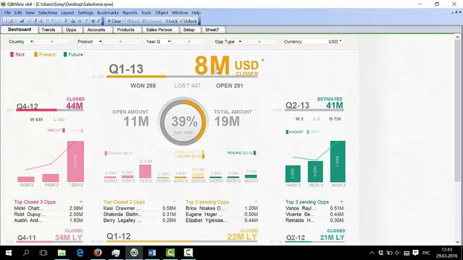The height and width of the screenshot is (260, 463).
Task: Click the pink Past legend swatch
Action: [x=12, y=55]
